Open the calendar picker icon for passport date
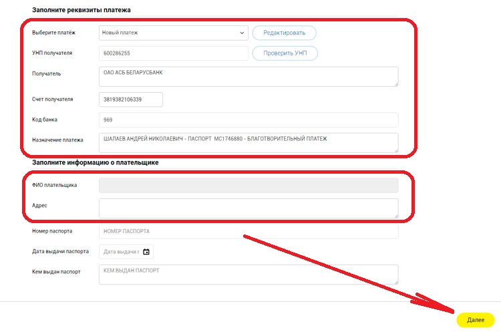The height and width of the screenshot is (332, 501). coord(146,252)
